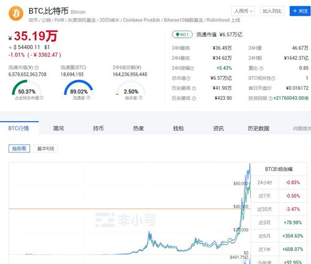Switch to the 持币 tab

[x=98, y=128]
